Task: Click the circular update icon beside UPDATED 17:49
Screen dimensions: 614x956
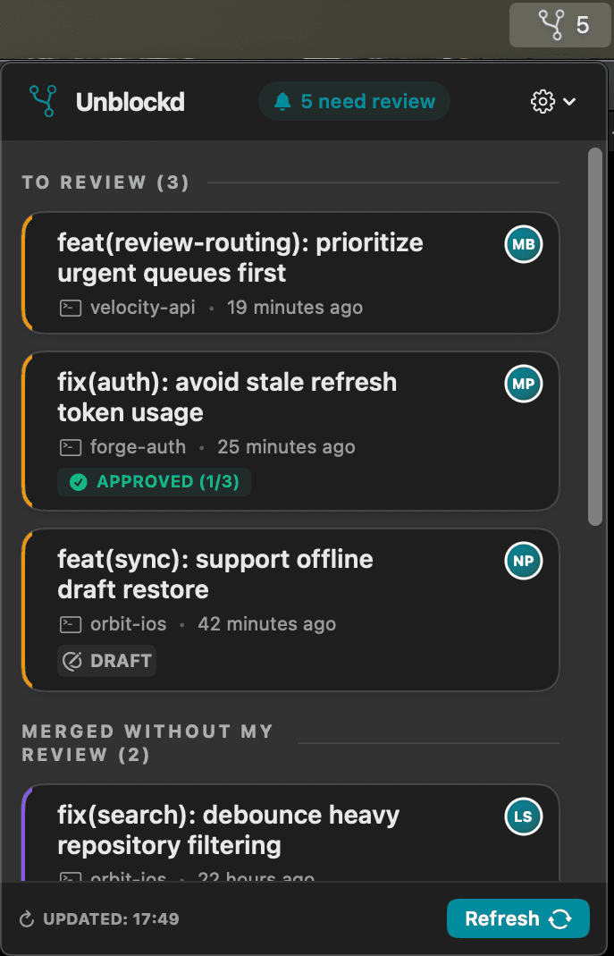Action: click(27, 918)
